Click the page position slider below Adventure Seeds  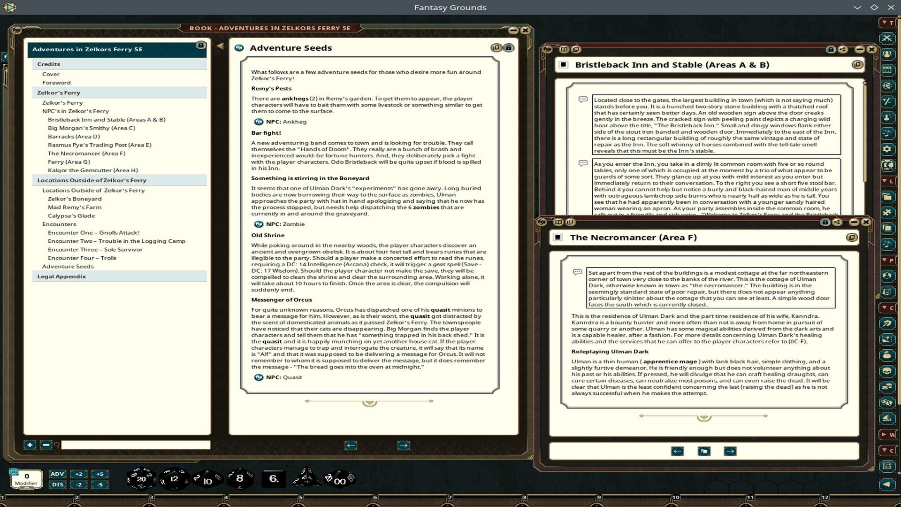point(369,401)
